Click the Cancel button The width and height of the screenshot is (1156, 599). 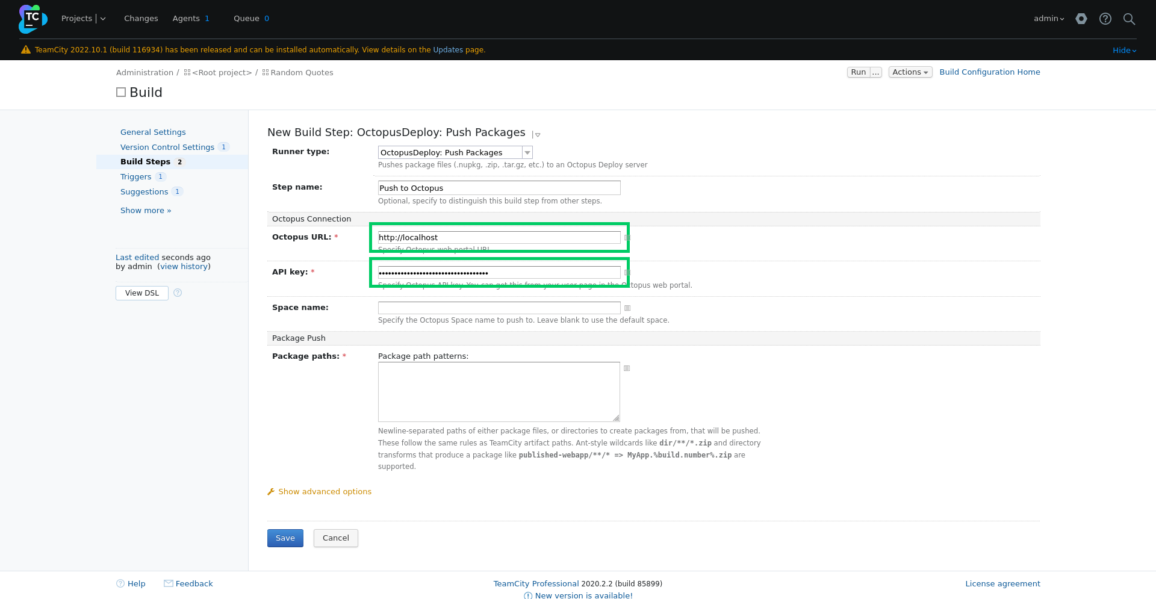(x=336, y=538)
